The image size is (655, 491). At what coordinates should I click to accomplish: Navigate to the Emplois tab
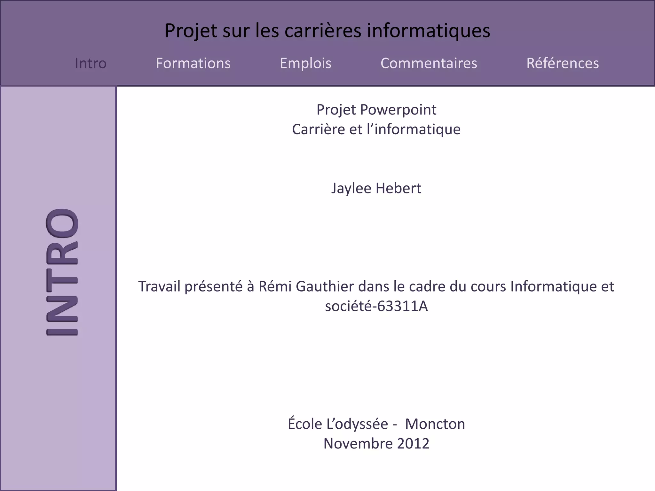(305, 63)
